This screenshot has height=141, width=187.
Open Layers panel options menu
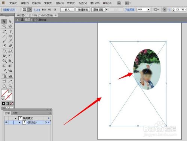[x=50, y=113]
